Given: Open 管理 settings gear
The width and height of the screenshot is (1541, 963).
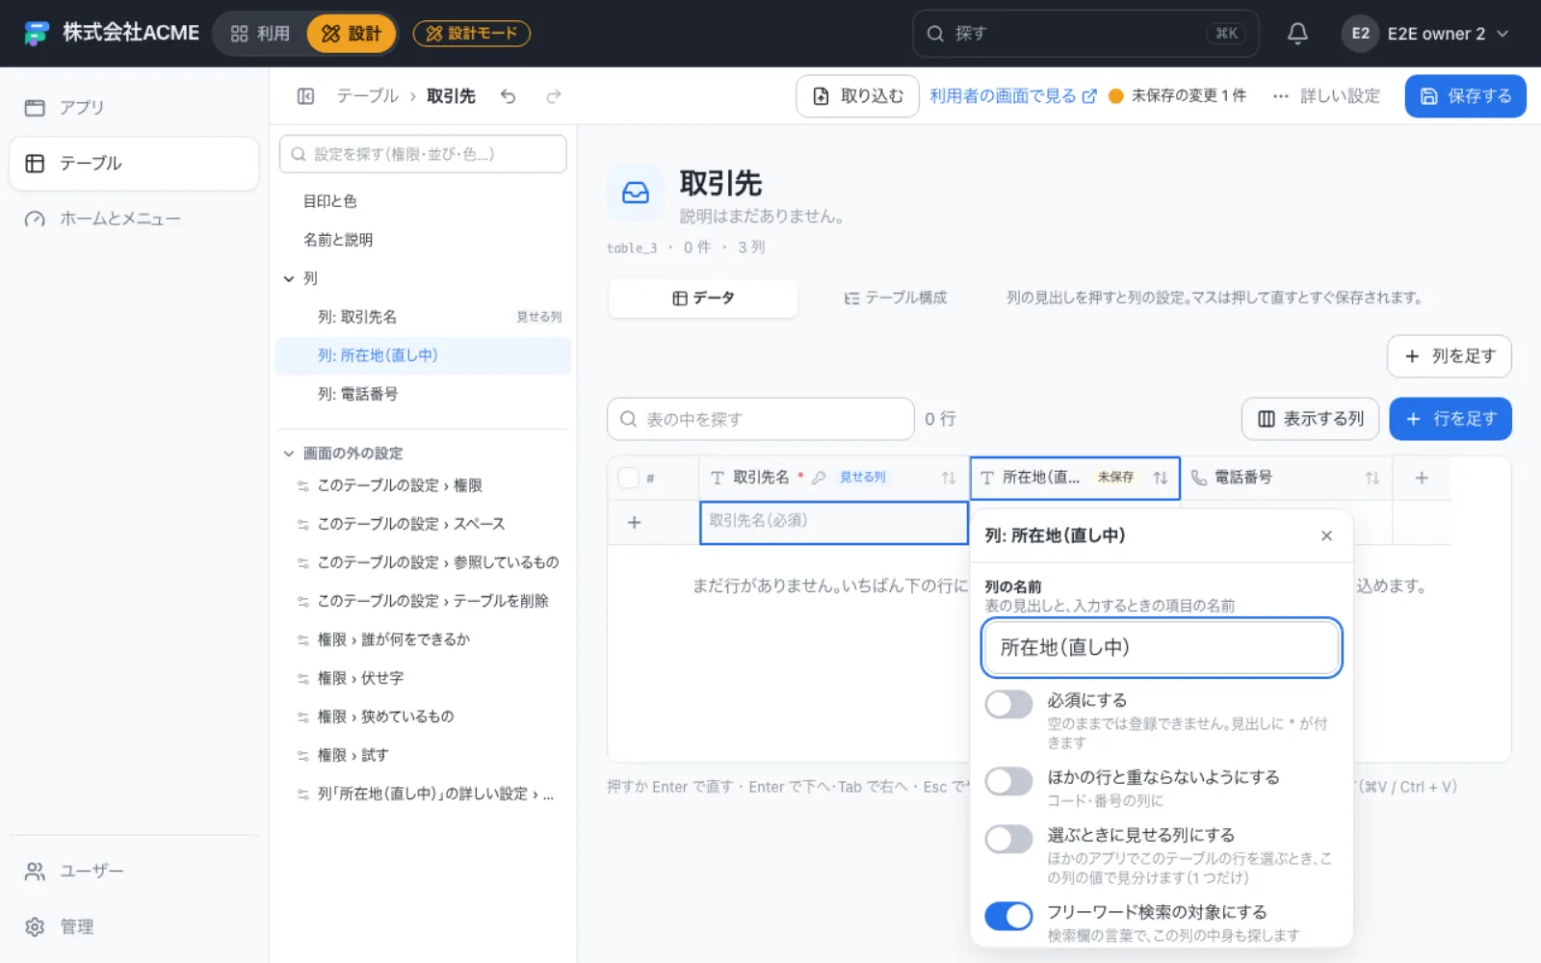Looking at the screenshot, I should (134, 926).
